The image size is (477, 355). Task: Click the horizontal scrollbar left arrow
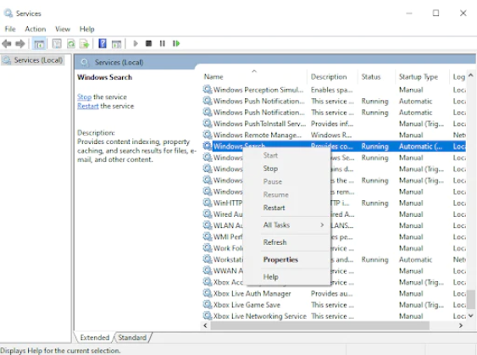click(x=205, y=326)
